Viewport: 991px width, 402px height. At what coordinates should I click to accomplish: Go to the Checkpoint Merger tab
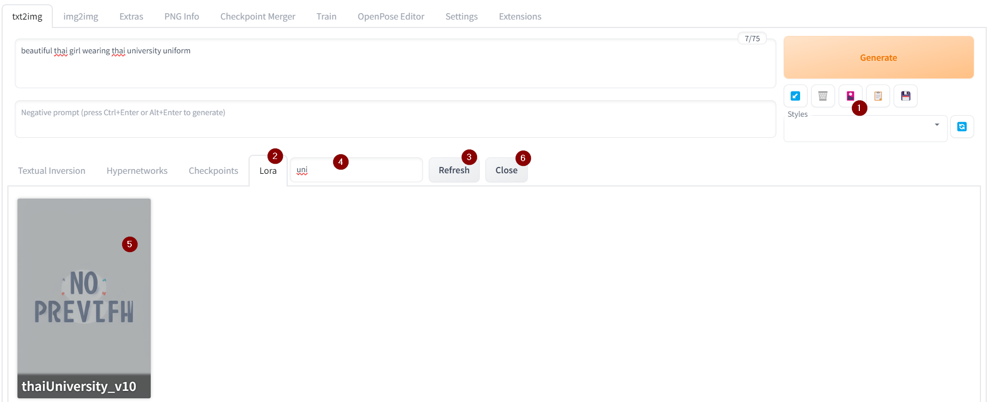(x=258, y=16)
